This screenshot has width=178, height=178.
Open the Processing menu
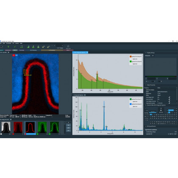[x=8, y=43]
